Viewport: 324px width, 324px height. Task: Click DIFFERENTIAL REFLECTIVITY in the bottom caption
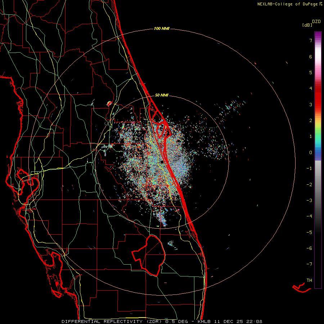coord(102,321)
